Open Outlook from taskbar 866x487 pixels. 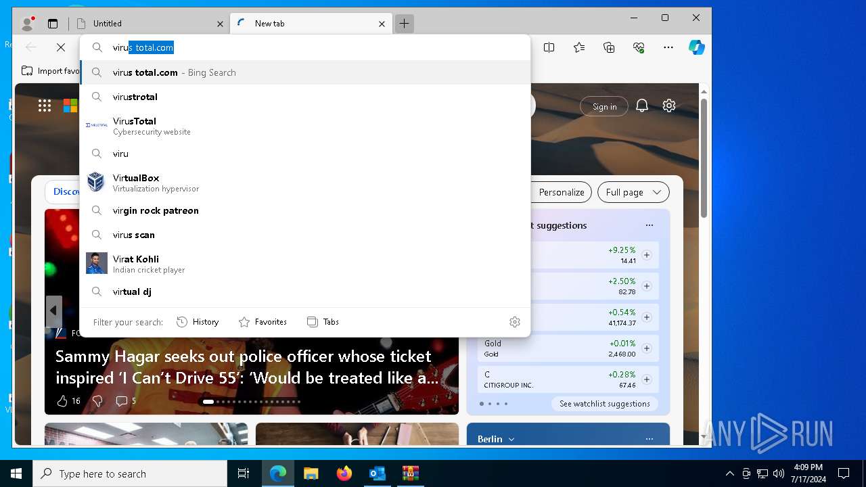coord(378,473)
